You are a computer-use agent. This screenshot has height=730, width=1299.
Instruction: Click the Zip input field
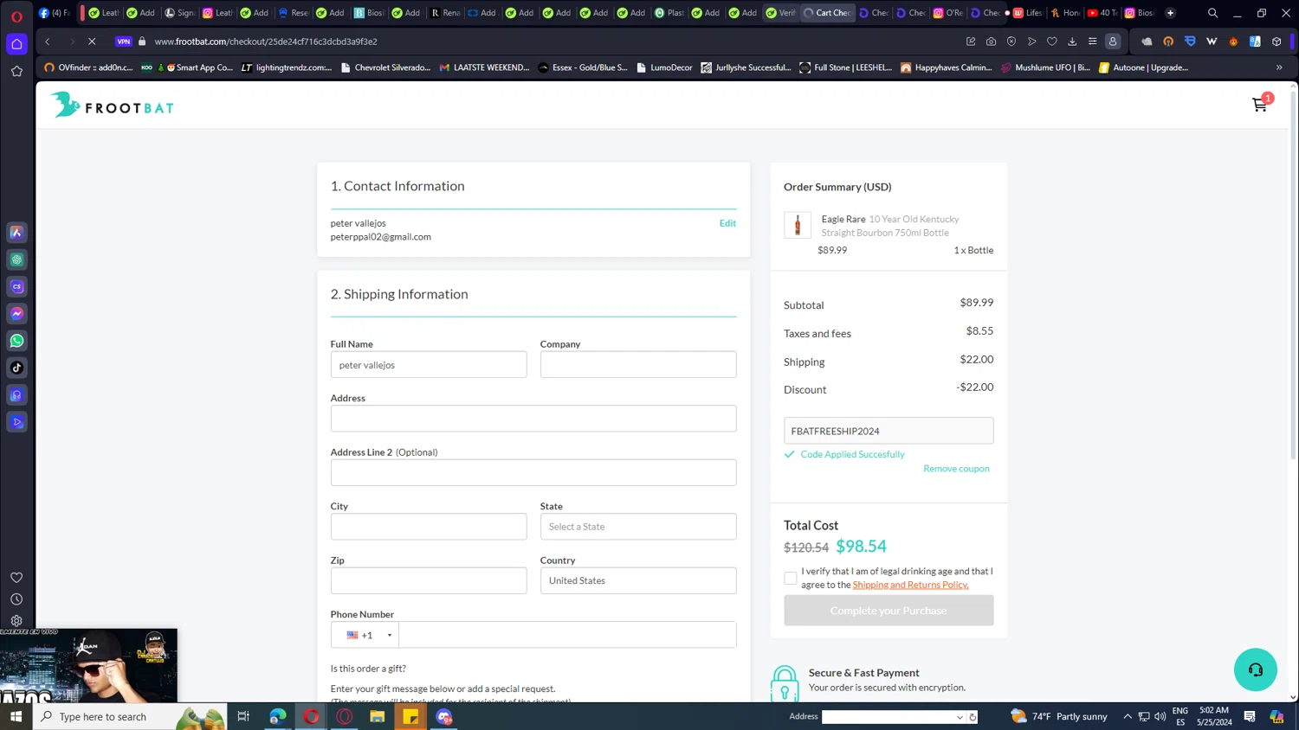coord(429,580)
